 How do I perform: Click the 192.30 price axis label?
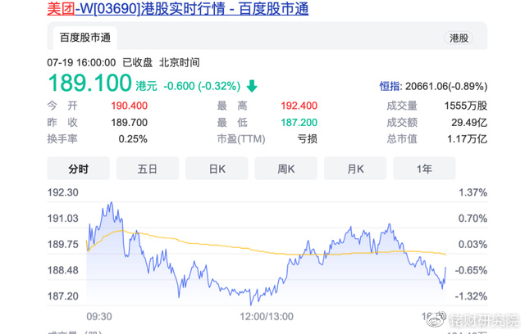pos(62,192)
